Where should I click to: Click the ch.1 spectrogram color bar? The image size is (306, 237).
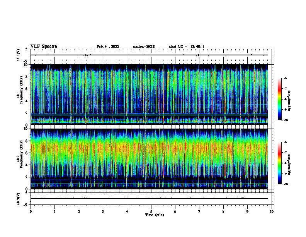(279, 99)
